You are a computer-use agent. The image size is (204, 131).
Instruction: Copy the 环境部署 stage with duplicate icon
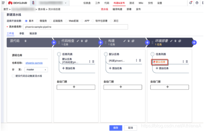(180, 41)
